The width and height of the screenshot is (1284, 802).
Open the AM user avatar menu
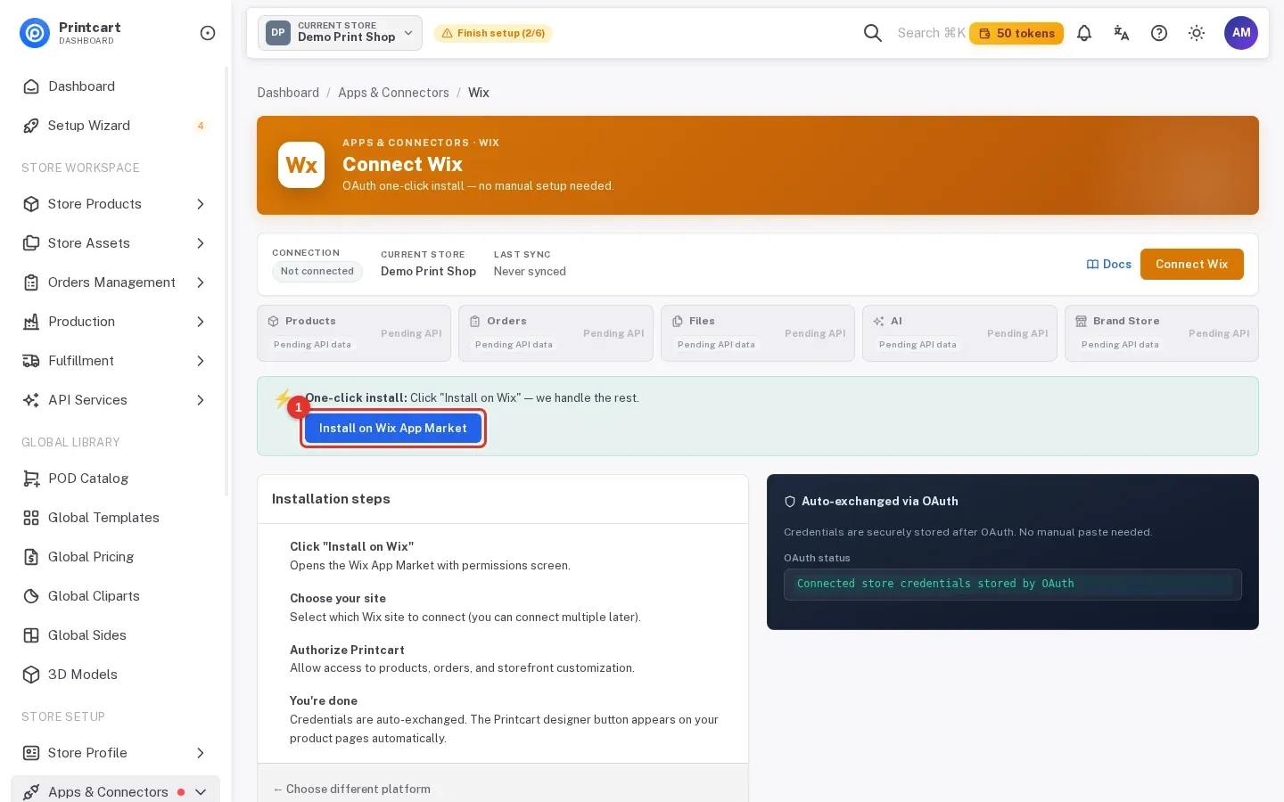pos(1241,33)
